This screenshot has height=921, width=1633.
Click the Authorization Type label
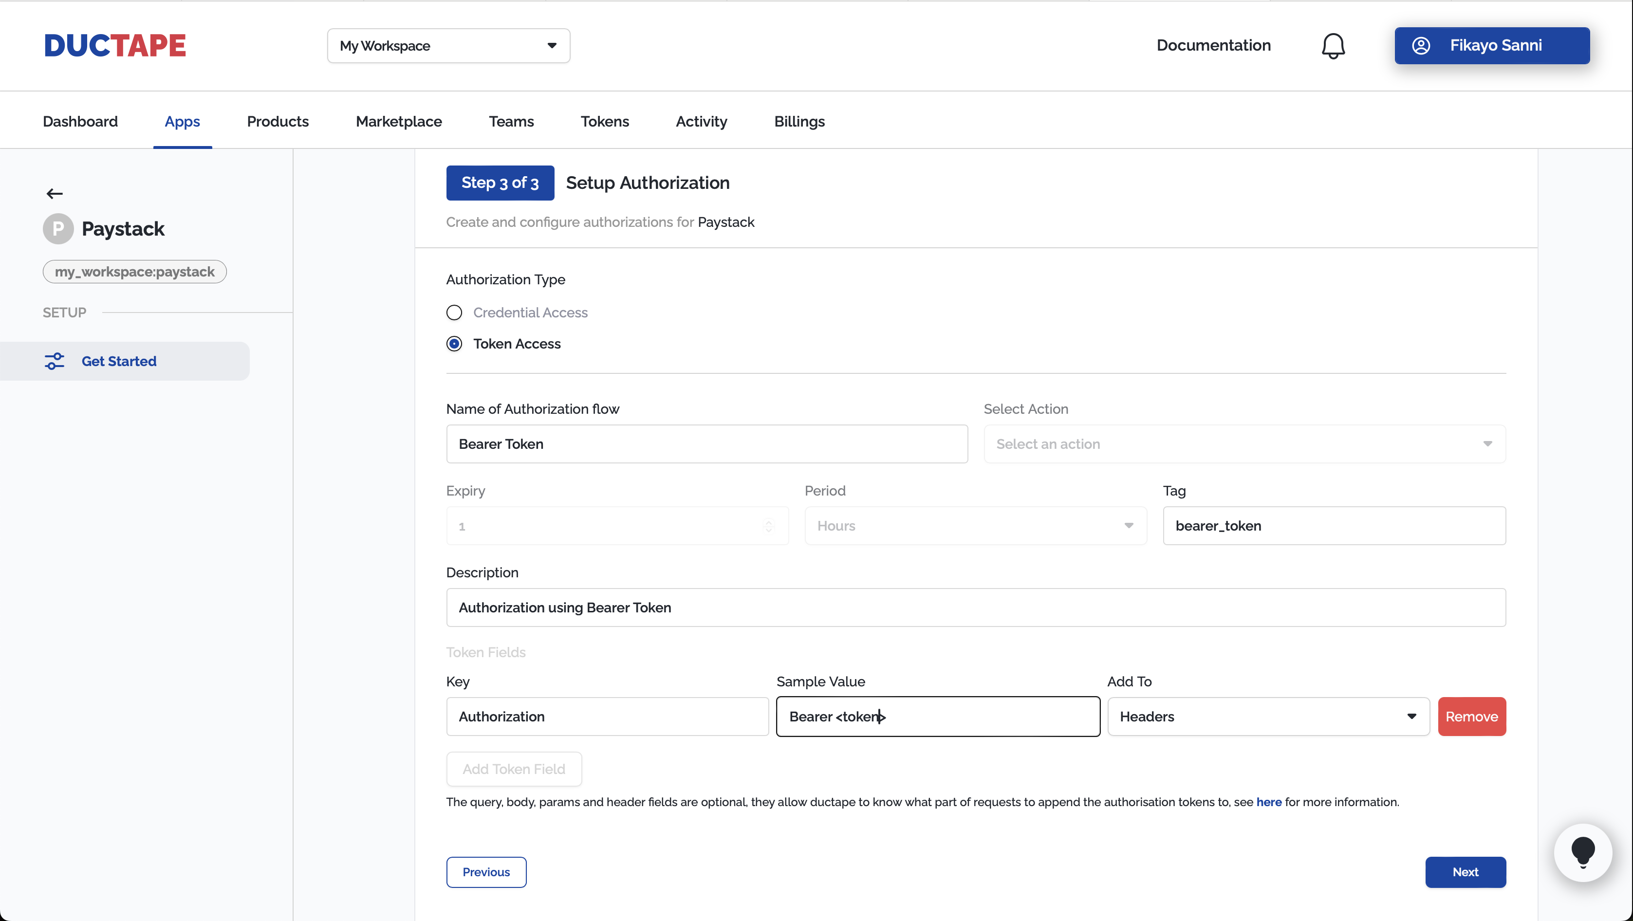click(x=505, y=279)
